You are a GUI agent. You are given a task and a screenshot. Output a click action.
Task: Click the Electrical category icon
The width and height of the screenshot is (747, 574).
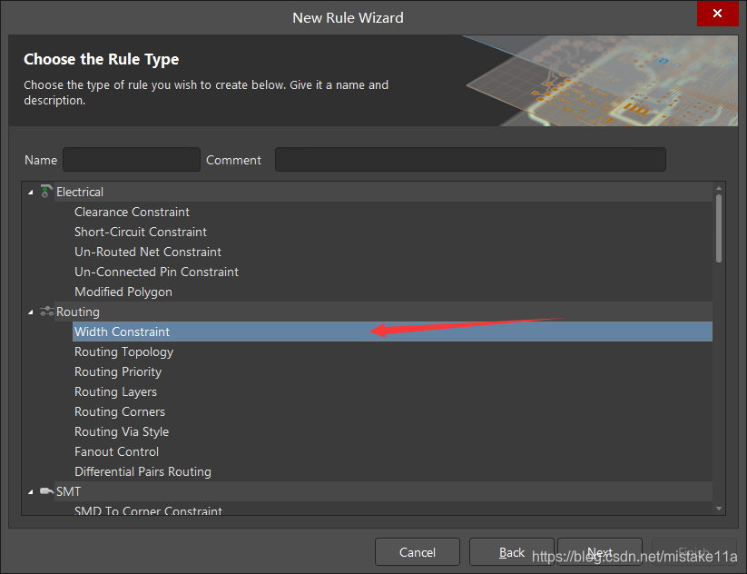pyautogui.click(x=46, y=192)
